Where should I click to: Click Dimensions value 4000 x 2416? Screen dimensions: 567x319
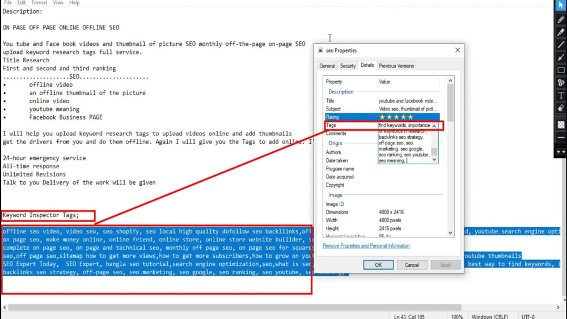[391, 212]
